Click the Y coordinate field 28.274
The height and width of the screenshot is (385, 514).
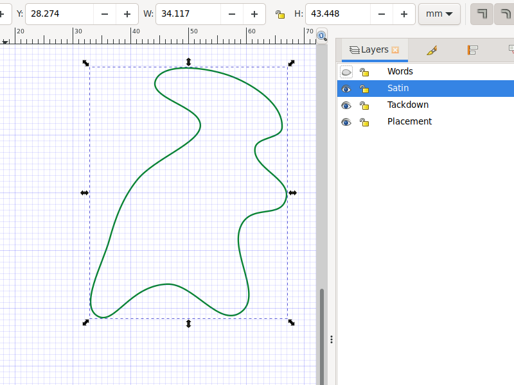(59, 14)
